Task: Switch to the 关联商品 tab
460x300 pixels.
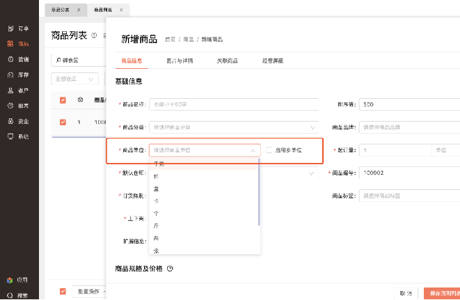Action: point(227,61)
